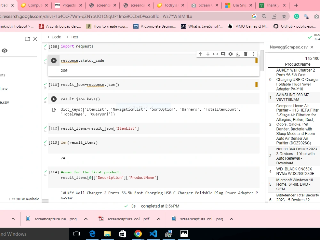Switch to the Use Snip tab

point(239,5)
